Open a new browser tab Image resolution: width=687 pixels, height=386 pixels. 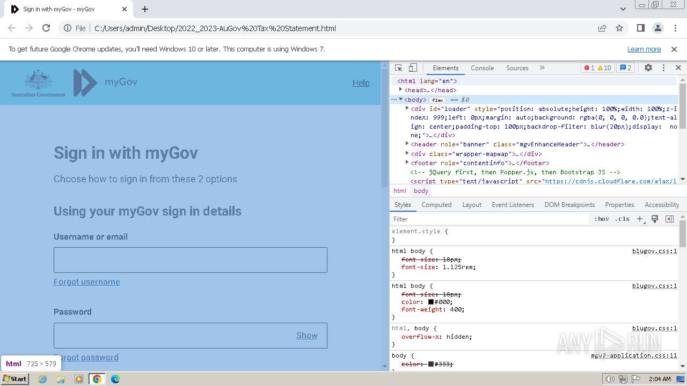tap(145, 9)
